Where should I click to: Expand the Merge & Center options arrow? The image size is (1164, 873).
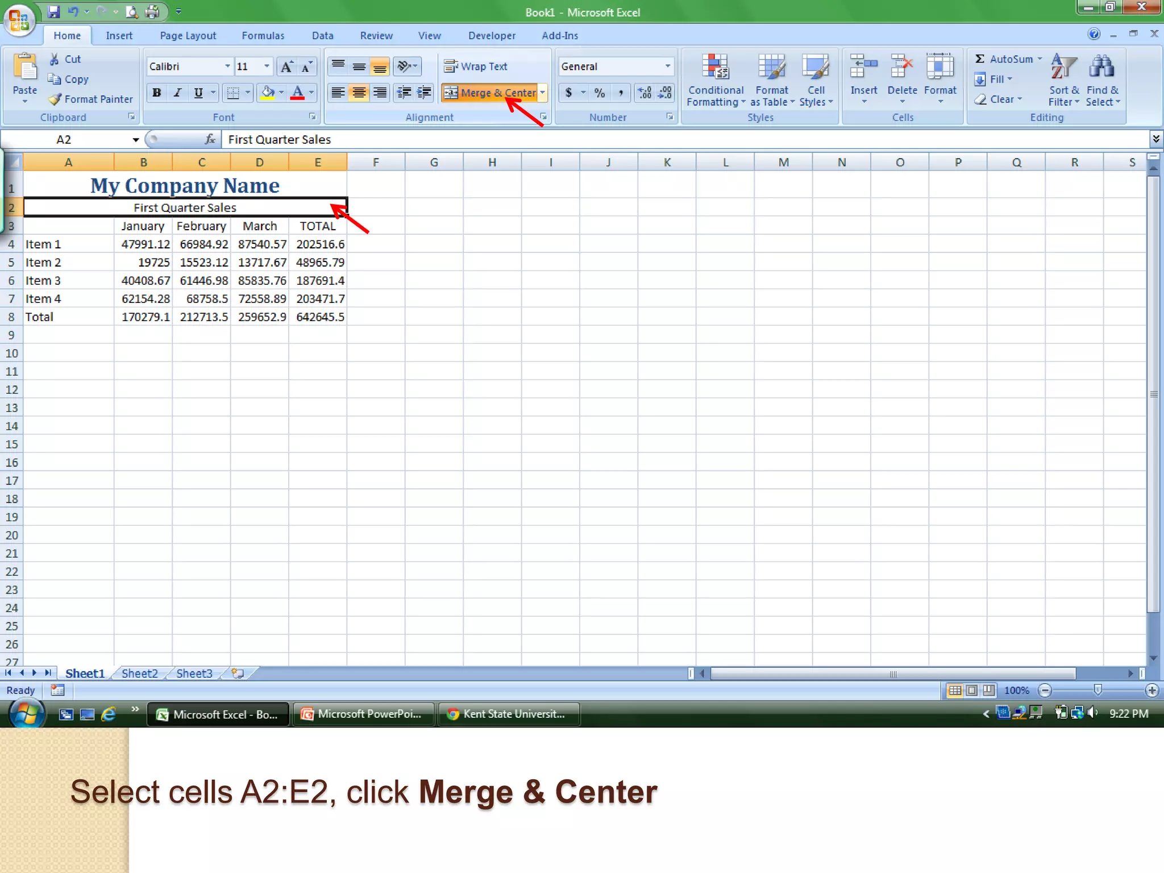pos(543,93)
